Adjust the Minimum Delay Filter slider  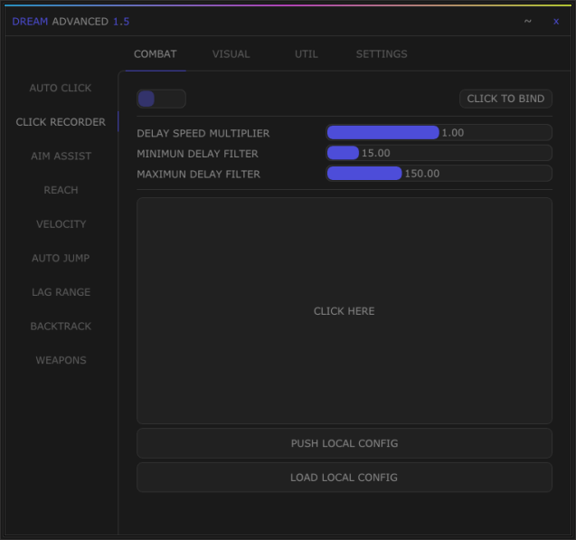coord(439,154)
